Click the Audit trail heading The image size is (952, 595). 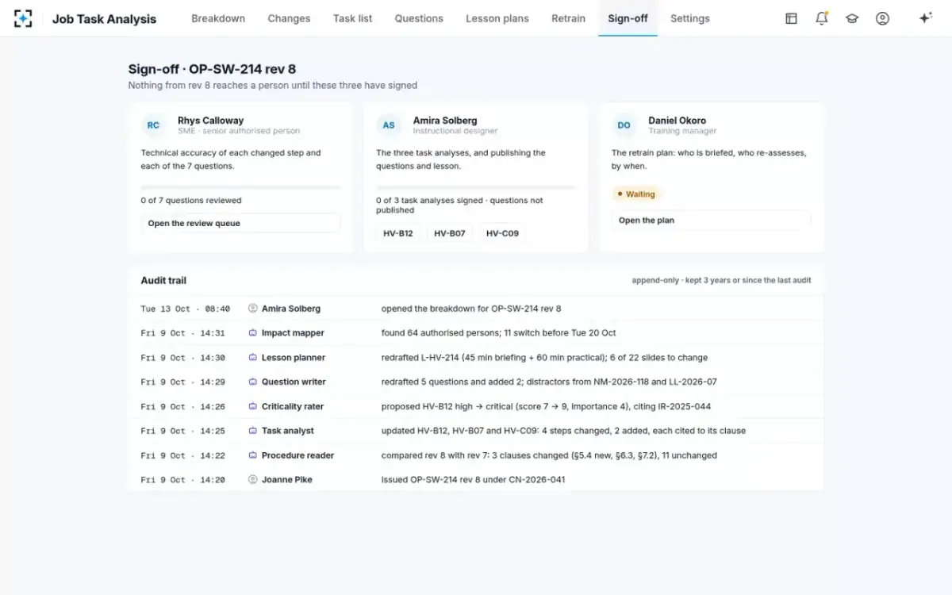[163, 280]
